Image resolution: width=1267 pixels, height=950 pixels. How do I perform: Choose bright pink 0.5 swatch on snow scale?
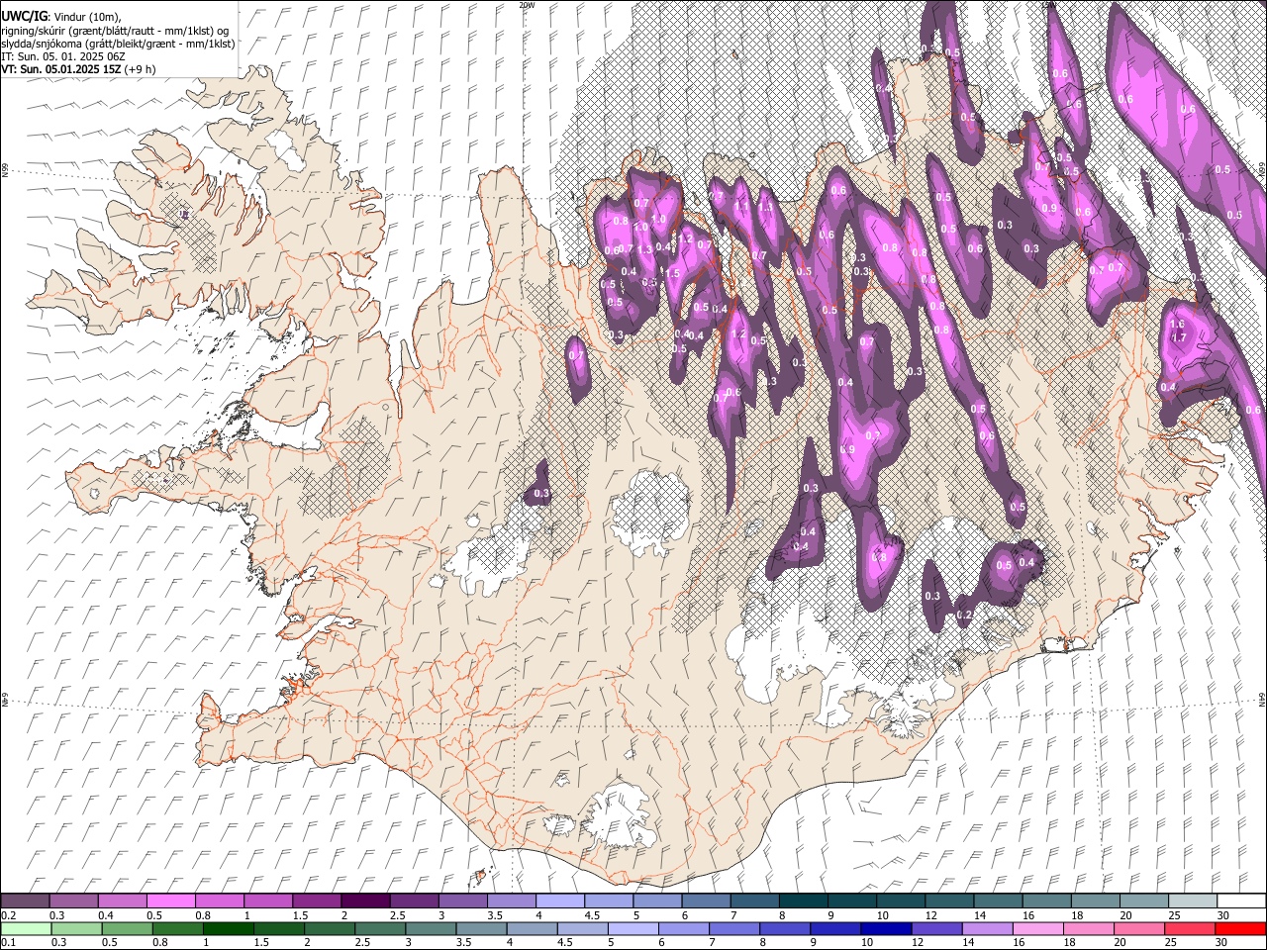pyautogui.click(x=170, y=901)
